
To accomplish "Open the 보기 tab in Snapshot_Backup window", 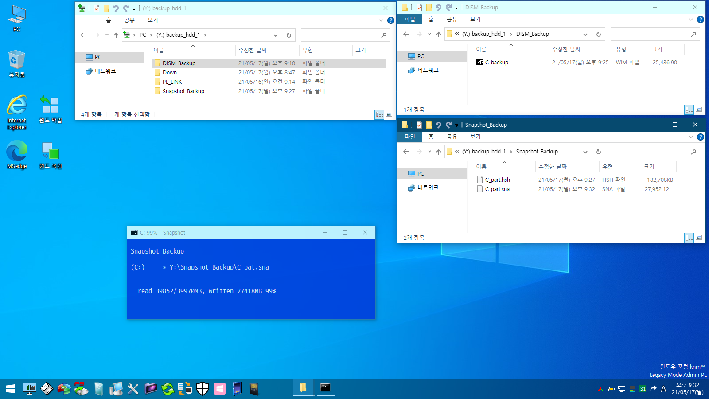I will (475, 137).
